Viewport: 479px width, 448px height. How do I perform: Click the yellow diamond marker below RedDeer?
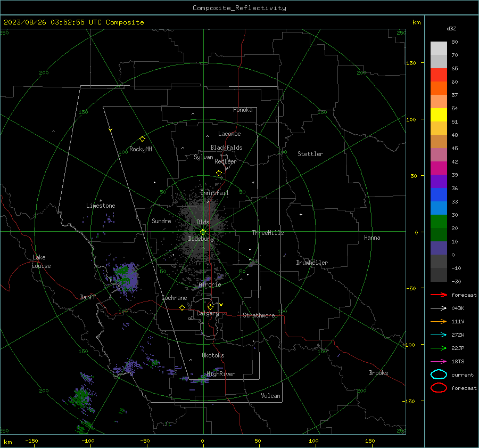tap(219, 173)
